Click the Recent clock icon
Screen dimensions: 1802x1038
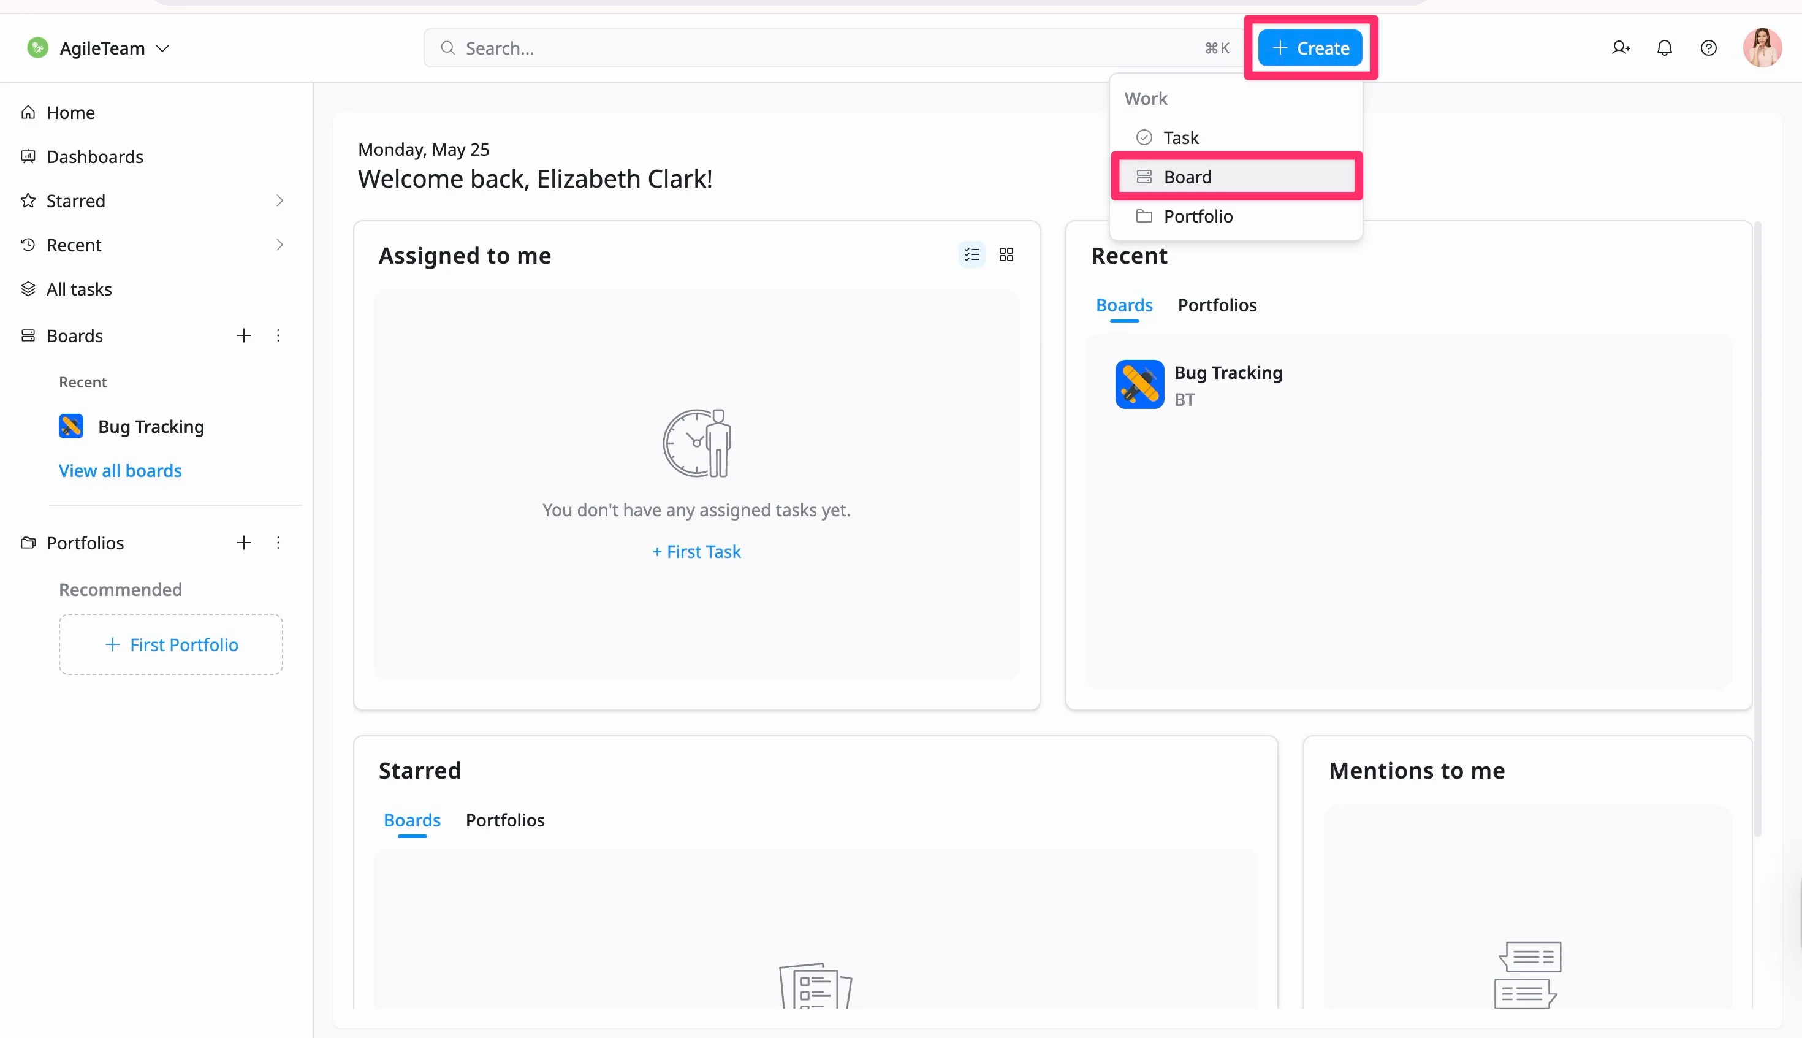(x=28, y=245)
